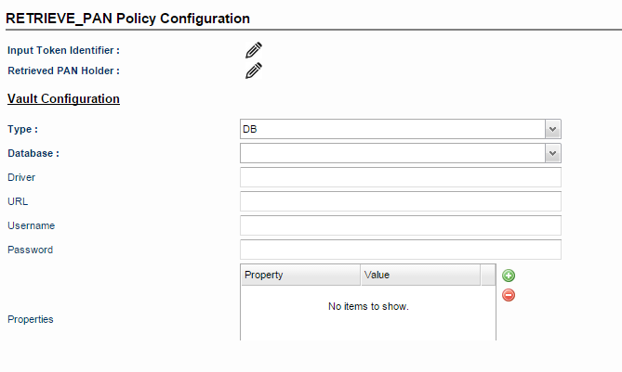Click the Input Token Identifier label
The image size is (622, 372).
click(63, 50)
